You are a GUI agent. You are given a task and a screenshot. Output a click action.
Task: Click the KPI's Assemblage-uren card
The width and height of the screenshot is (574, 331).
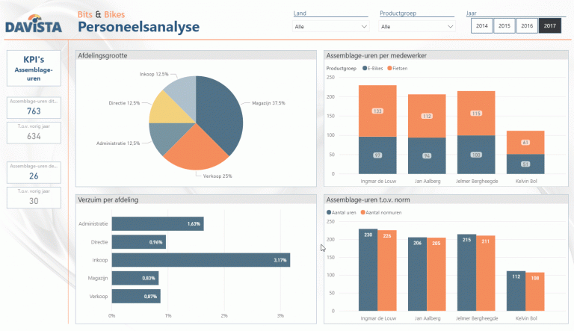[34, 69]
